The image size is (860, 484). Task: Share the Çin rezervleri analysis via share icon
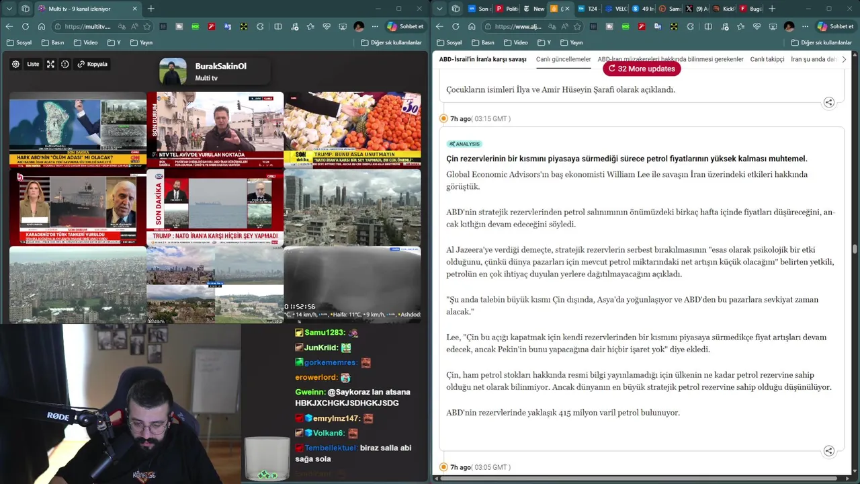pos(829,451)
